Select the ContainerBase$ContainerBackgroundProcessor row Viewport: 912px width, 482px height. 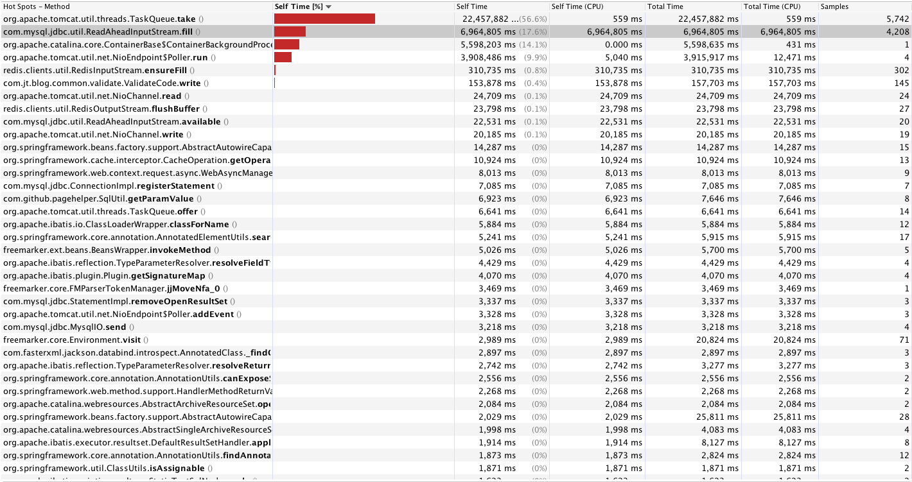pyautogui.click(x=456, y=45)
